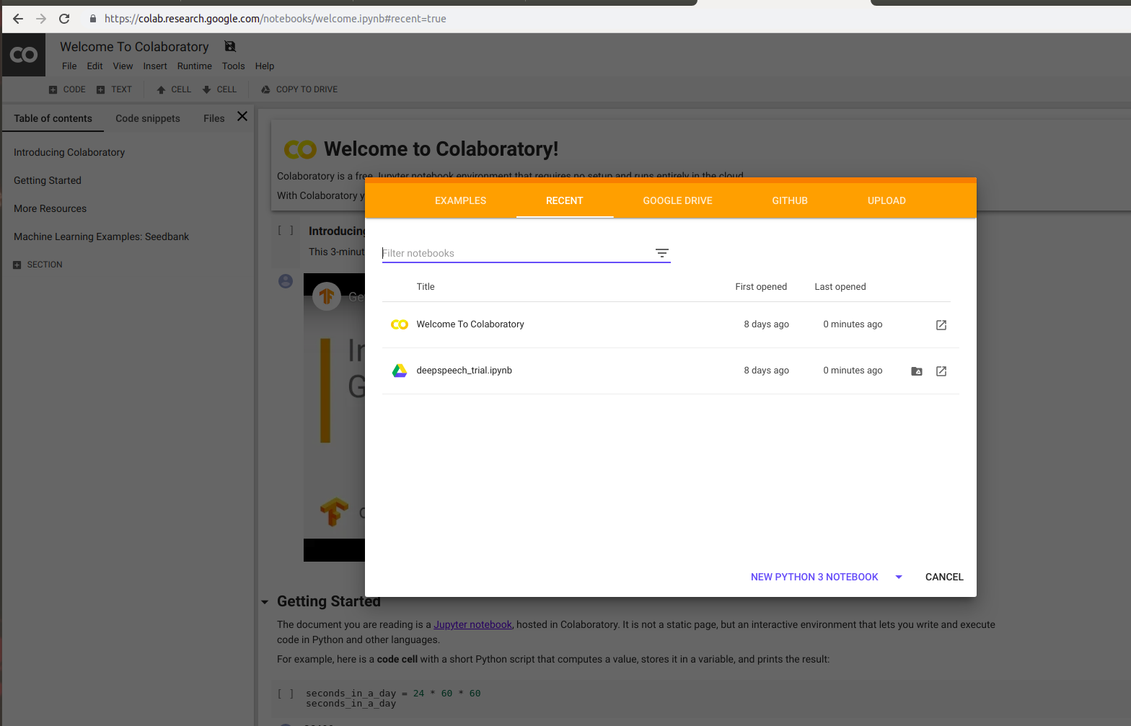Jump to Introducing Colaboratory in contents
The image size is (1131, 726).
click(69, 152)
